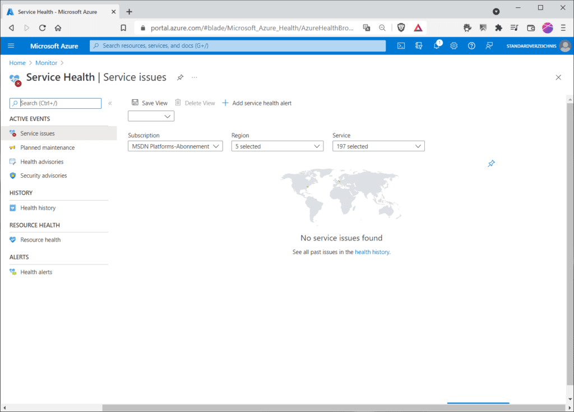Viewport: 574px width, 412px height.
Task: Go to Monitor breadcrumb
Action: tap(46, 63)
